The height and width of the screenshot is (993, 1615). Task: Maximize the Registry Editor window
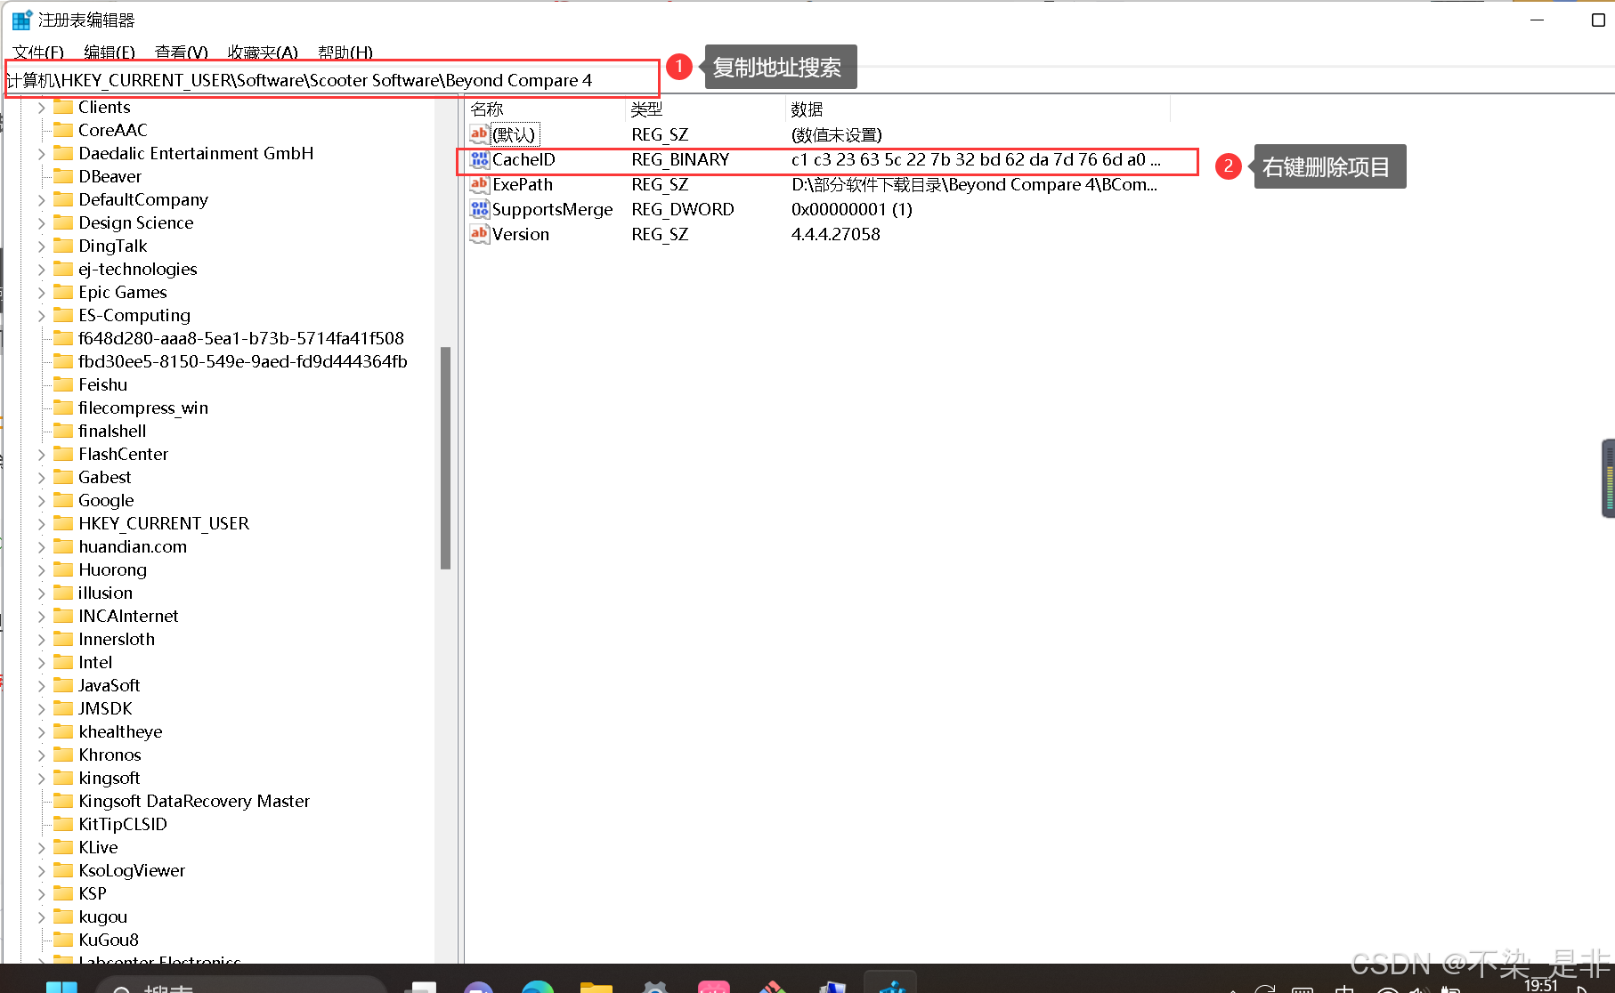1598,20
